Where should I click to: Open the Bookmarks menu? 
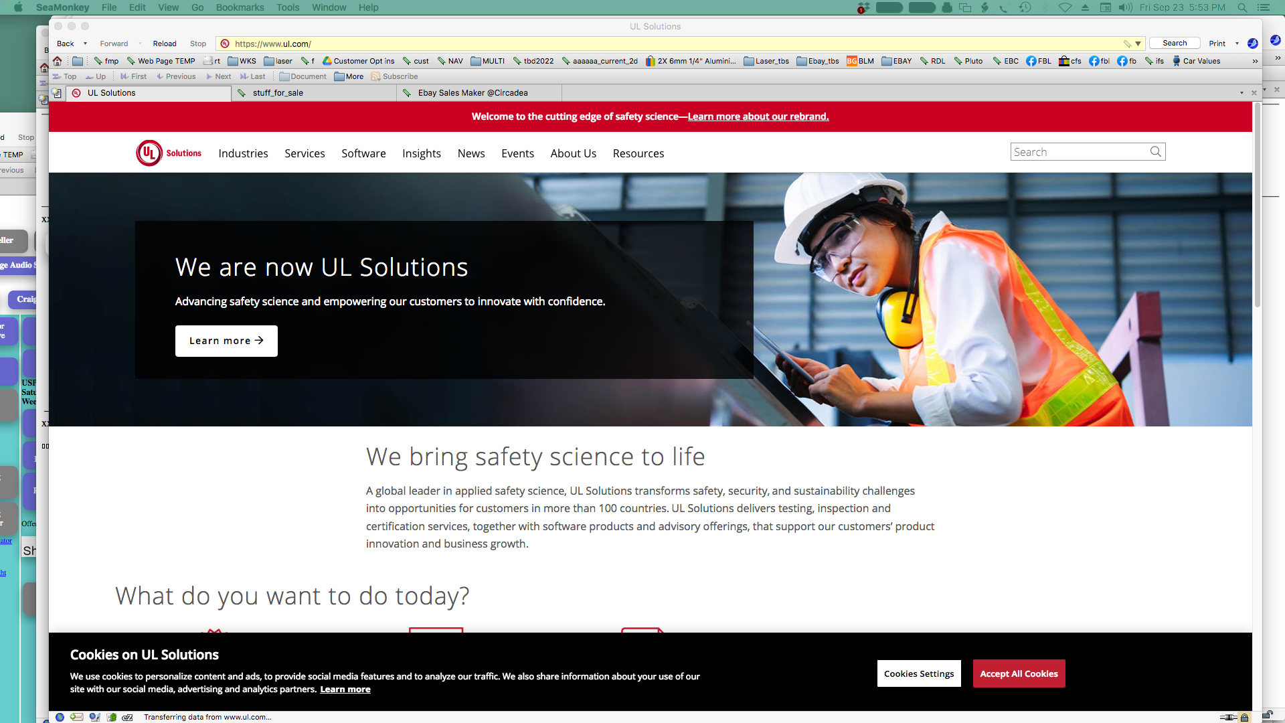coord(240,7)
